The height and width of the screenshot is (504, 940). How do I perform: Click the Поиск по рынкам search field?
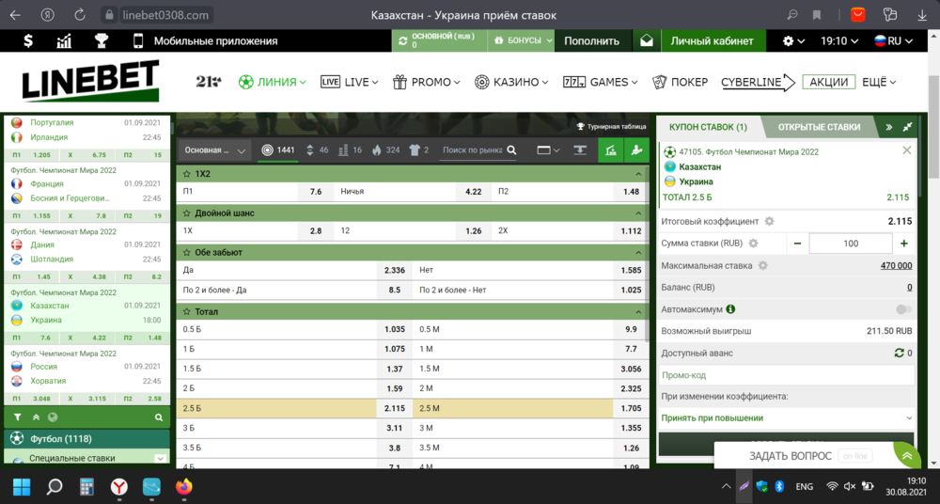472,150
